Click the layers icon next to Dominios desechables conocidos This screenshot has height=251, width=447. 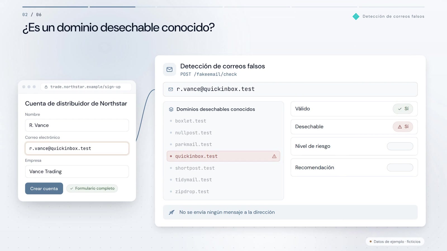click(x=171, y=109)
